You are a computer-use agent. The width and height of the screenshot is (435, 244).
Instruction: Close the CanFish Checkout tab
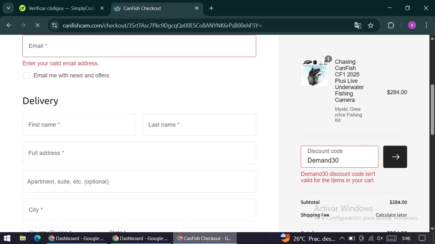(197, 8)
